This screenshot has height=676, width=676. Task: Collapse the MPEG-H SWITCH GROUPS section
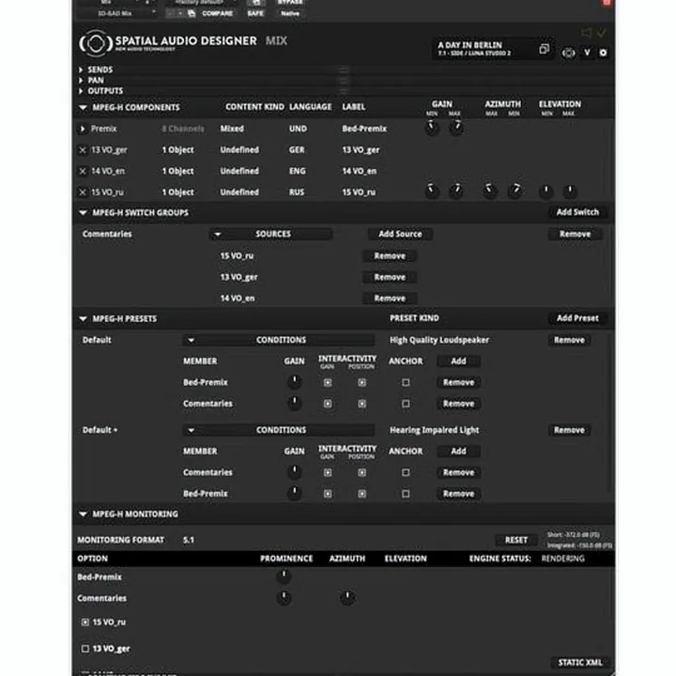83,212
